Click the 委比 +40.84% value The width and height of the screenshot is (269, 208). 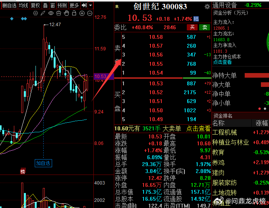tap(142, 28)
